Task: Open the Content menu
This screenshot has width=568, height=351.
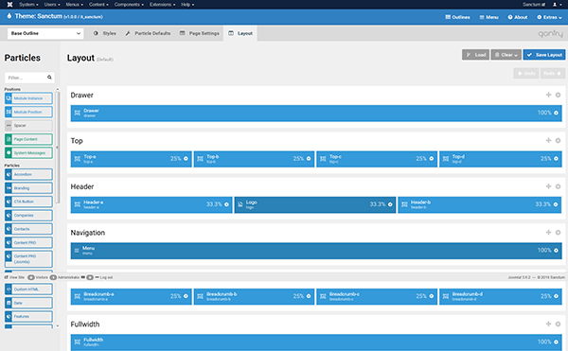Action: (98, 5)
